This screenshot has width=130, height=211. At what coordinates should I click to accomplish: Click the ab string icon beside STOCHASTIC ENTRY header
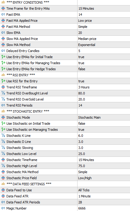click(3, 111)
